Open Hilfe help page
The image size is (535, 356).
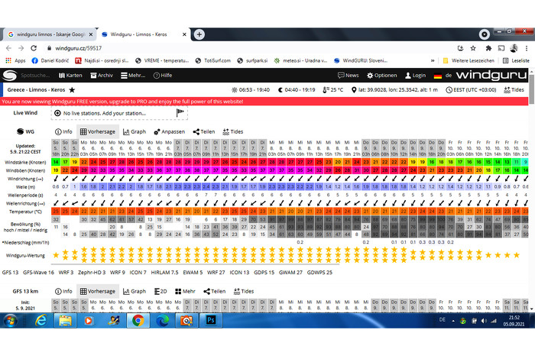click(x=162, y=76)
